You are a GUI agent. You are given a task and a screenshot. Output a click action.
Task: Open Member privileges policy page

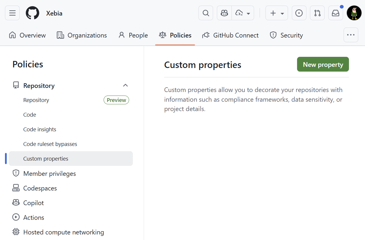click(49, 173)
